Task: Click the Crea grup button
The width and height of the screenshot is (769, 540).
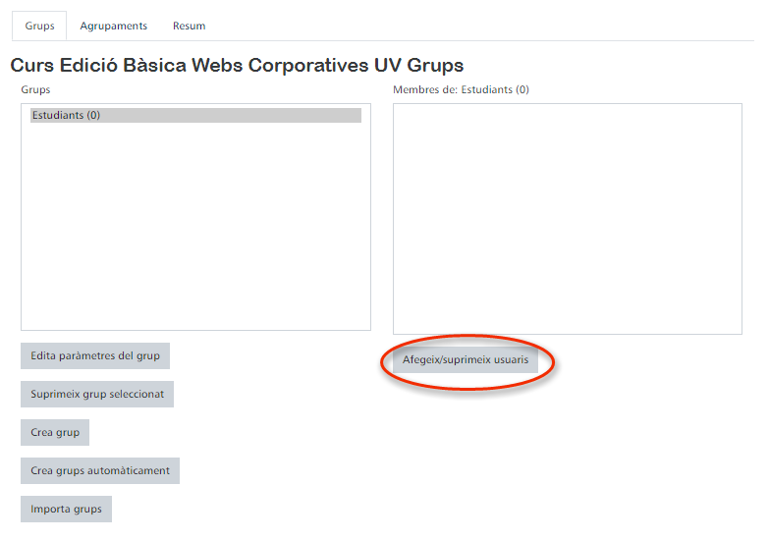Action: (x=55, y=432)
